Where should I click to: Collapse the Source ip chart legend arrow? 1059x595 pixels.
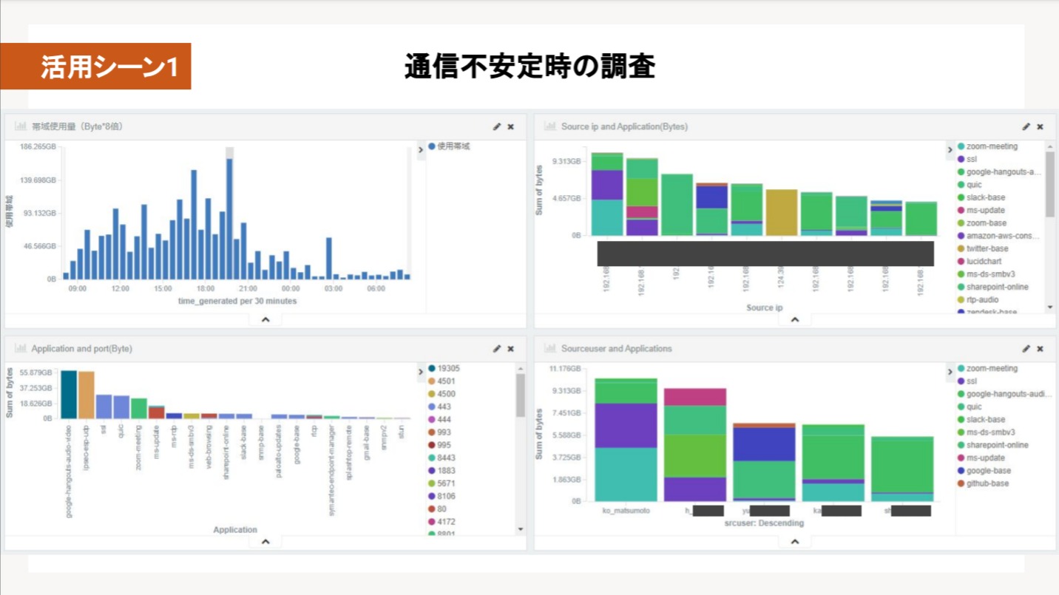tap(950, 151)
